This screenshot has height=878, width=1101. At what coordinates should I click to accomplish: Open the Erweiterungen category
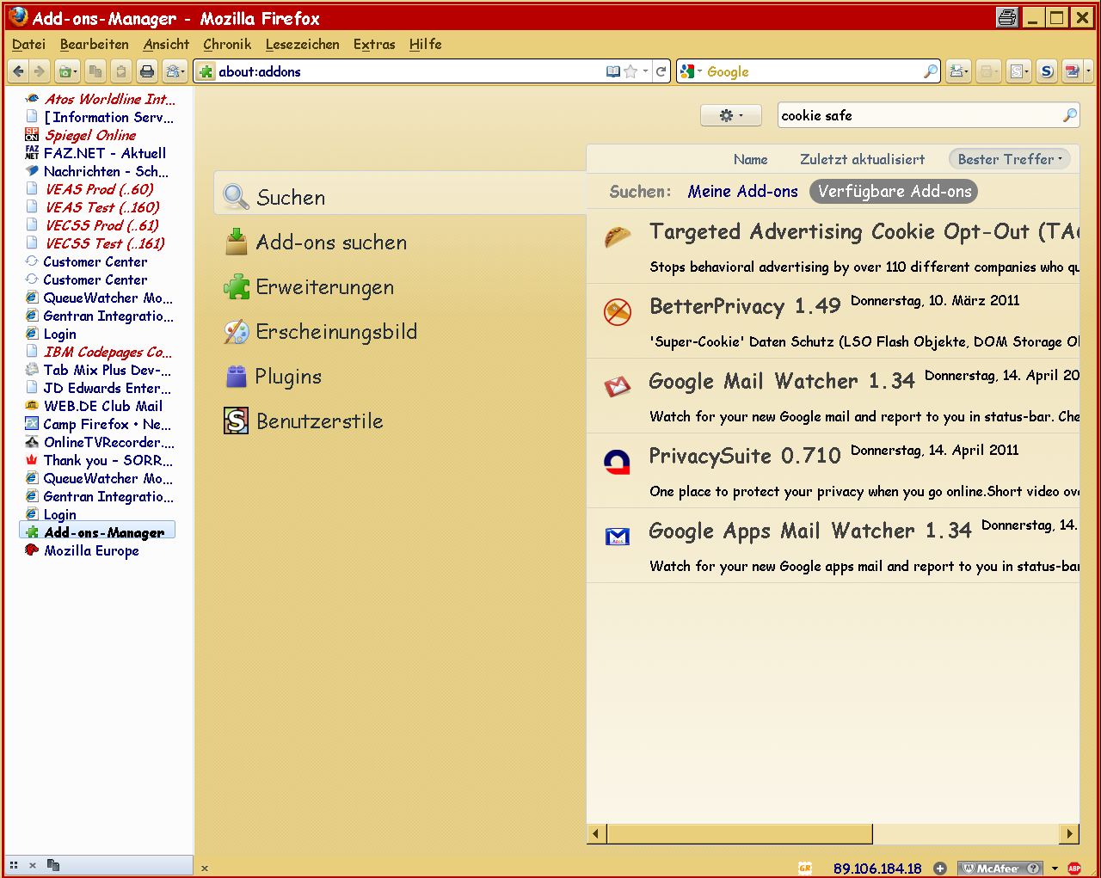click(324, 287)
